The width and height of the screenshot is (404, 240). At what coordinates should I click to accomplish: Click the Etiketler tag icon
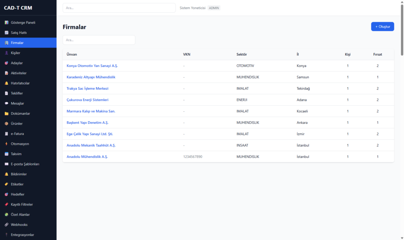point(6,184)
